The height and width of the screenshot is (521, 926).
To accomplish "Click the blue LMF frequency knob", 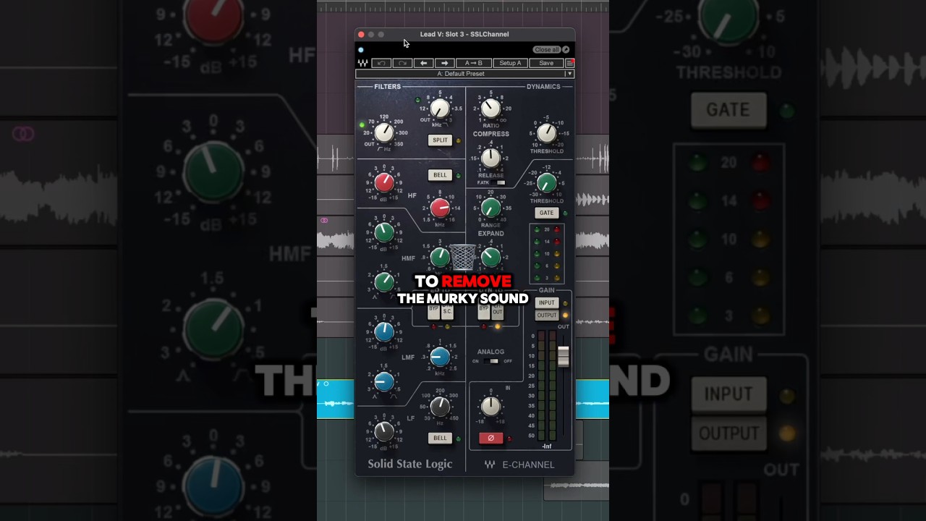I will (x=440, y=357).
